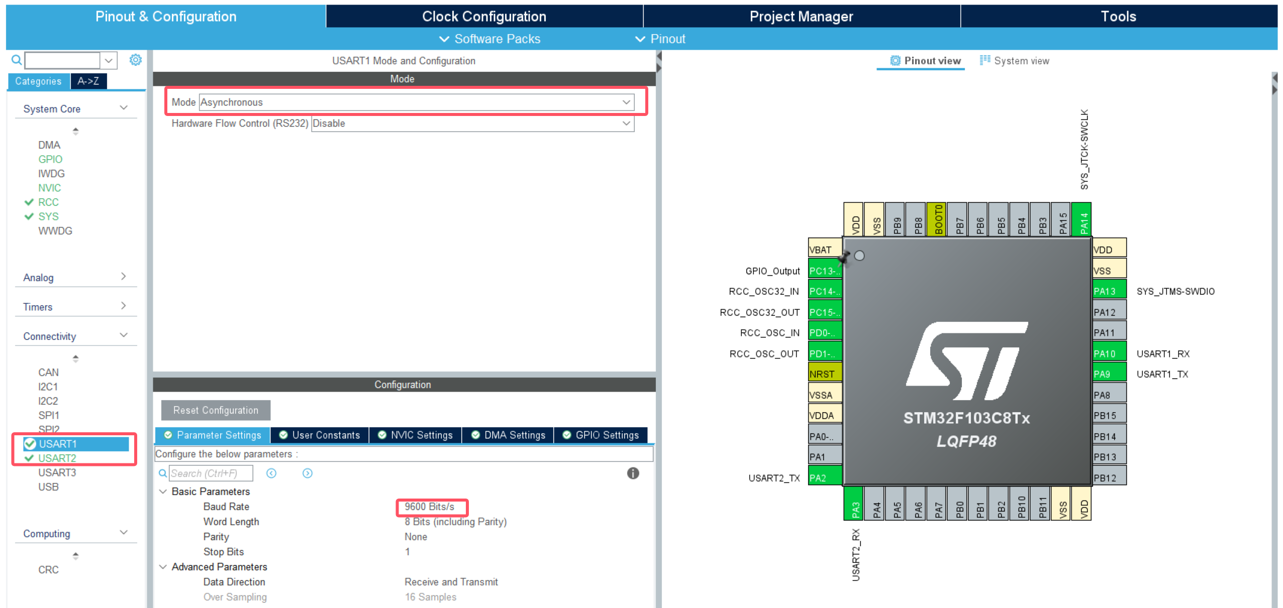Select USART2 peripheral in the list
The image size is (1283, 608).
click(x=57, y=458)
